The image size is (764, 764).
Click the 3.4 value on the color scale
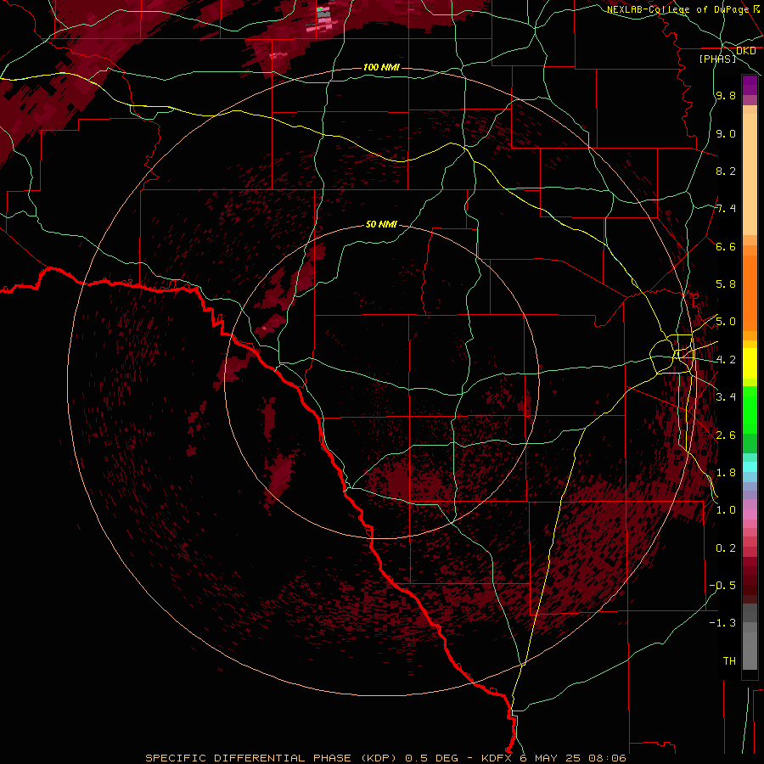[726, 397]
